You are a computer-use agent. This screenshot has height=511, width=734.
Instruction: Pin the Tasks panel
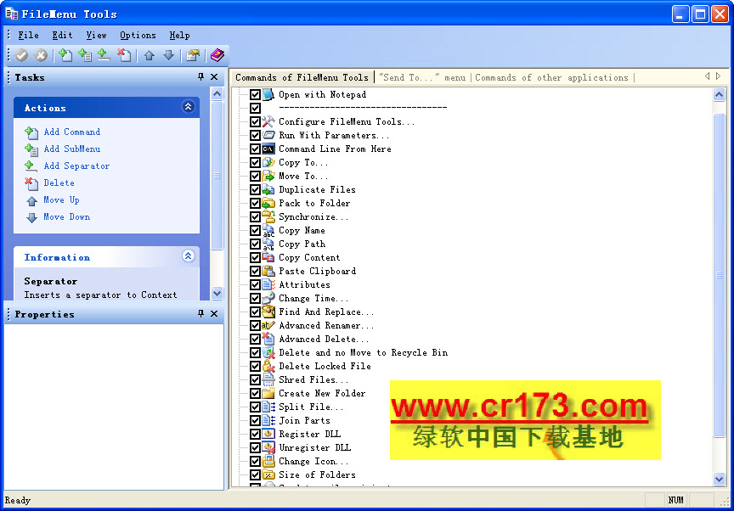click(200, 77)
